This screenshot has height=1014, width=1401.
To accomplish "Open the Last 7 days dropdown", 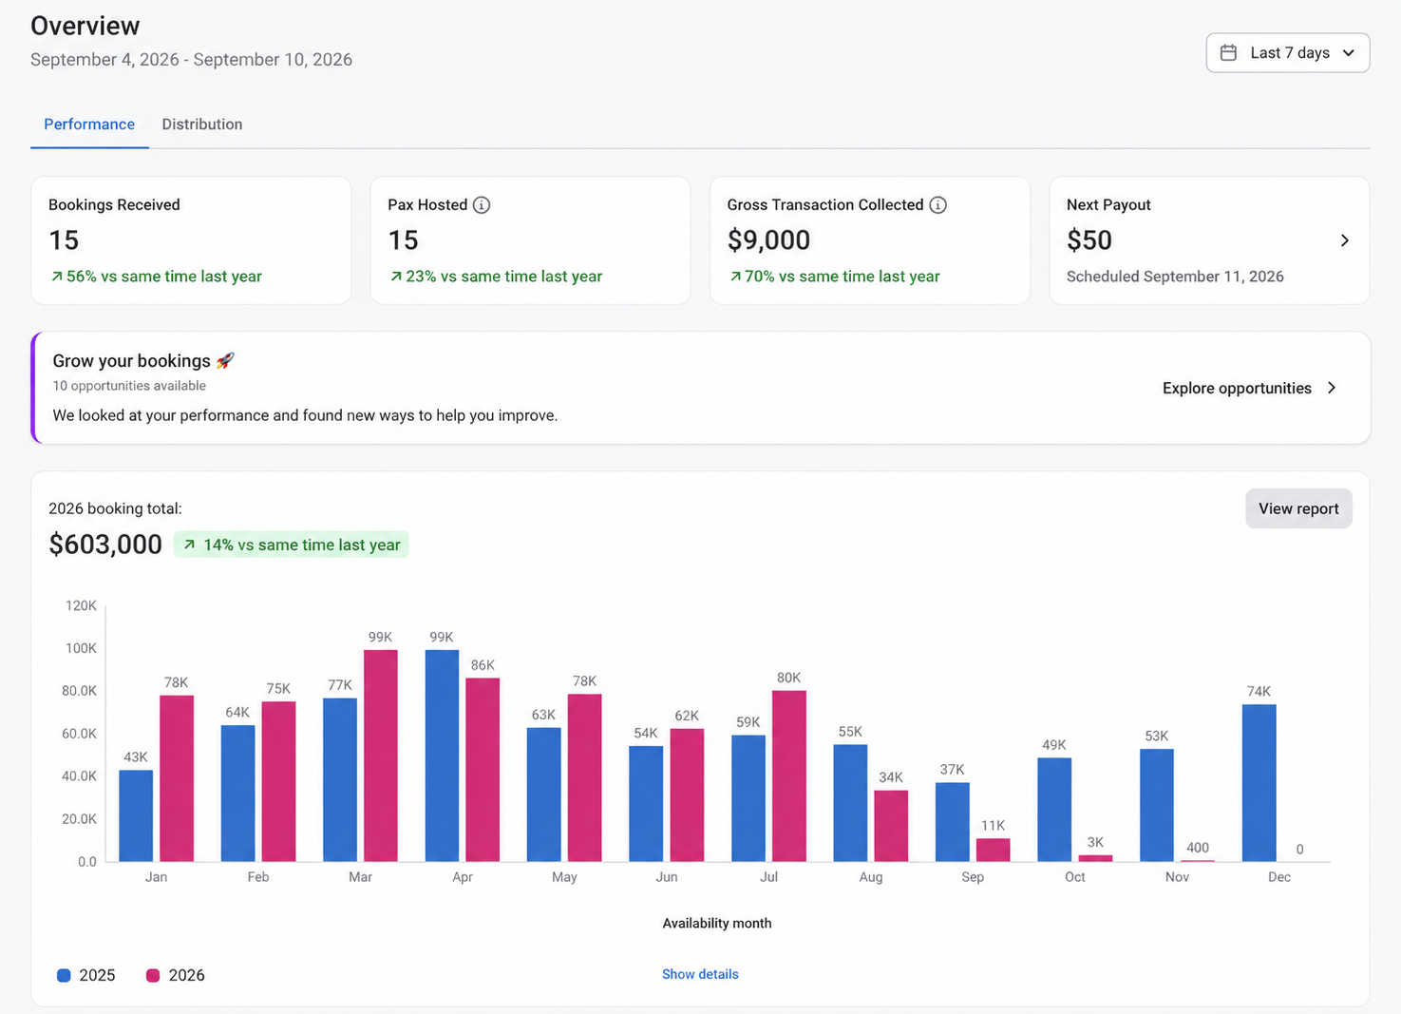I will (x=1288, y=53).
